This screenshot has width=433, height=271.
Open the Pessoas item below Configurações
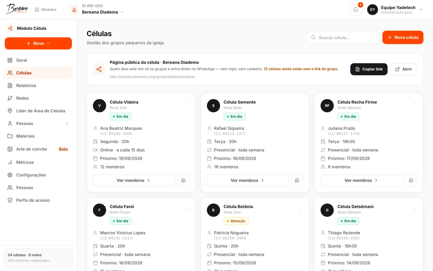coord(38,188)
